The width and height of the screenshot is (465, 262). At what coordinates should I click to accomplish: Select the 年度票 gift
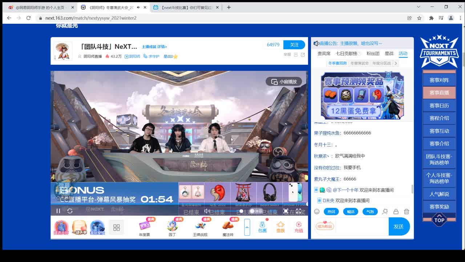click(144, 228)
